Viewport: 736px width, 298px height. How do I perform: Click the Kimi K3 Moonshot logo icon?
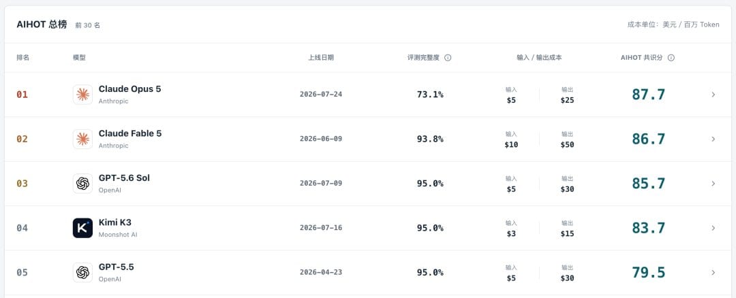click(82, 228)
